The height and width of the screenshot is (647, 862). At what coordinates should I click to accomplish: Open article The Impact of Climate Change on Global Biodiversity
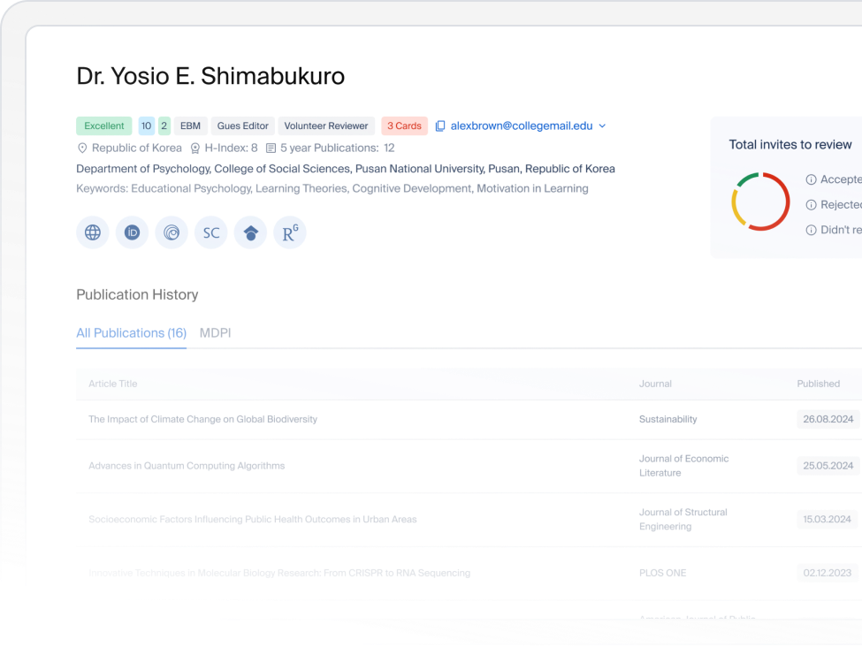coord(202,420)
